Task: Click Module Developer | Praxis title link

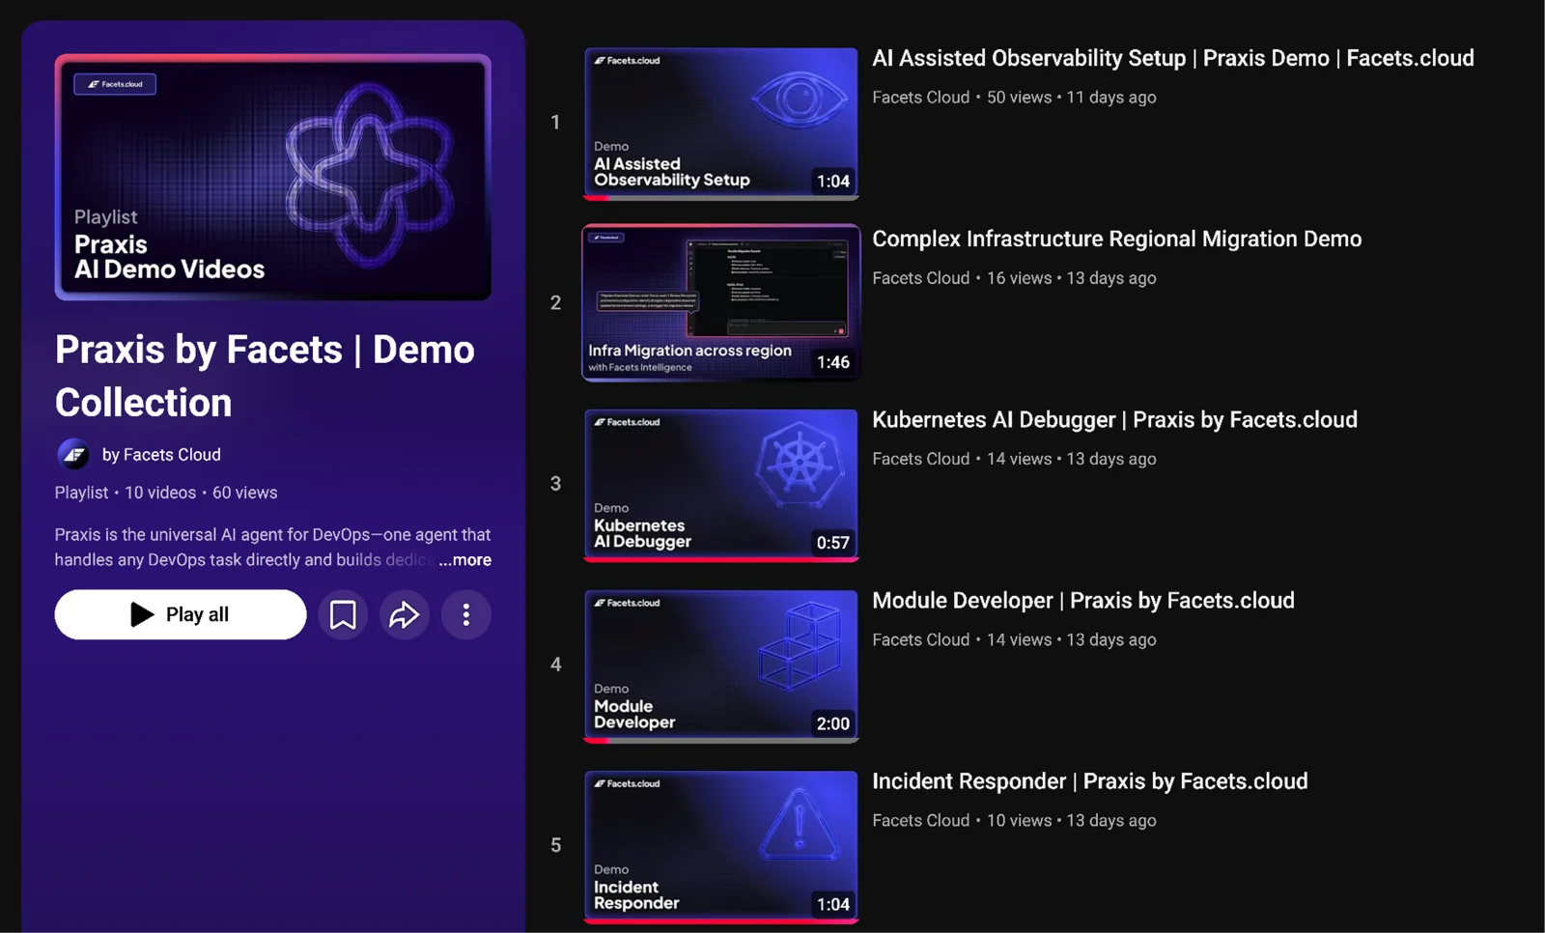Action: 1082,600
